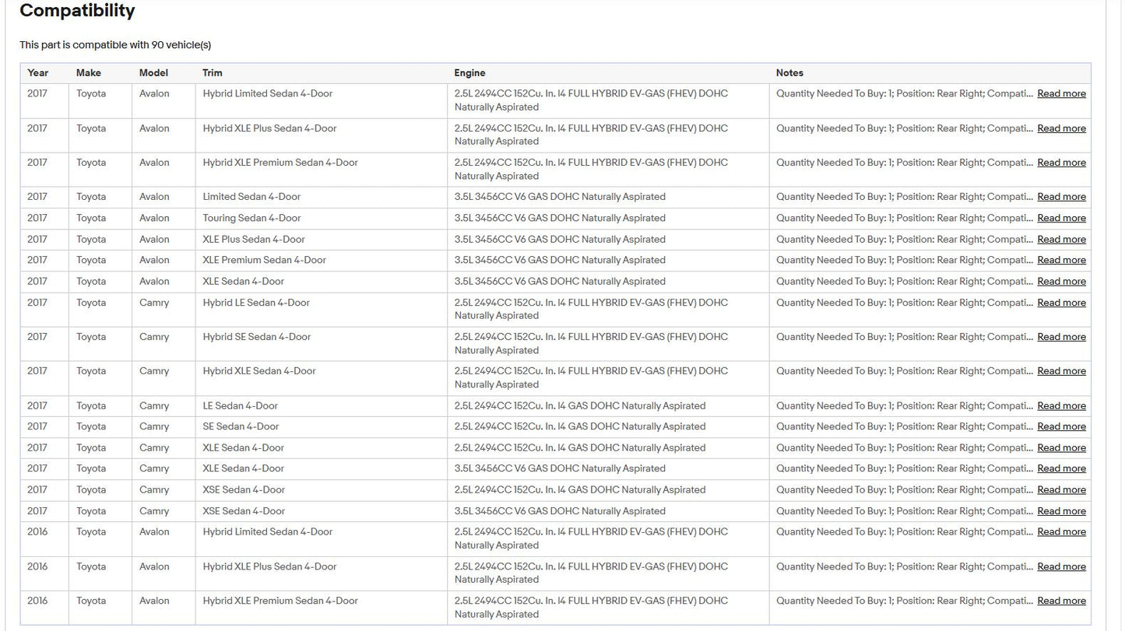Open Read more for Camry XSE Sedan 2.5L
Image resolution: width=1125 pixels, height=631 pixels.
[x=1061, y=489]
